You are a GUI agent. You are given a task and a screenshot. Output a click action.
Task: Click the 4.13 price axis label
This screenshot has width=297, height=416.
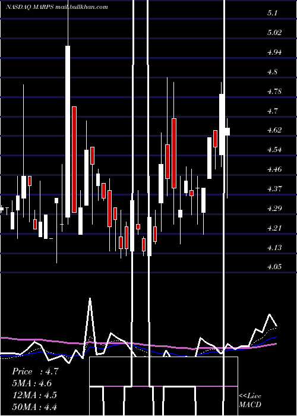point(274,247)
